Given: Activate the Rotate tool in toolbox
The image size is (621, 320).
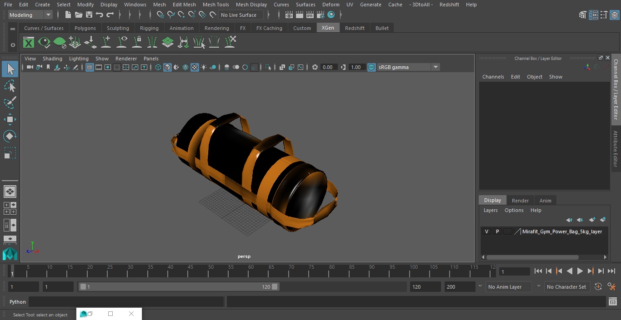Looking at the screenshot, I should (10, 136).
